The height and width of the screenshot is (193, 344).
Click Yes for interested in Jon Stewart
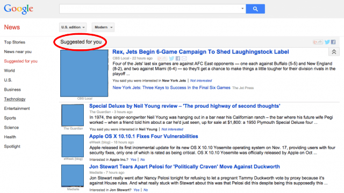click(x=137, y=190)
